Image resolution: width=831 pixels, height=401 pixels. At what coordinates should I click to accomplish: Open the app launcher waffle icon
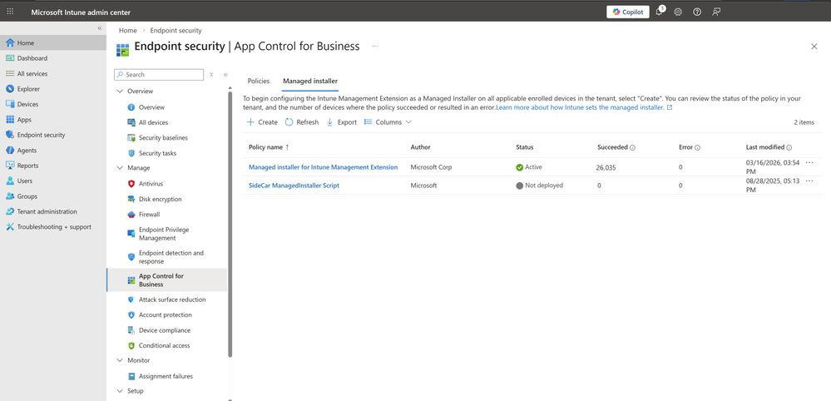coord(10,12)
